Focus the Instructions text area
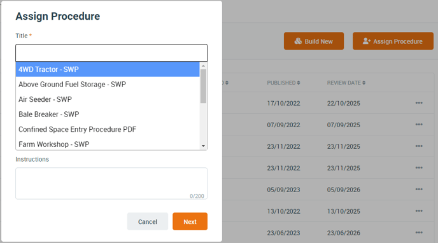Image resolution: width=438 pixels, height=243 pixels. coord(111,183)
